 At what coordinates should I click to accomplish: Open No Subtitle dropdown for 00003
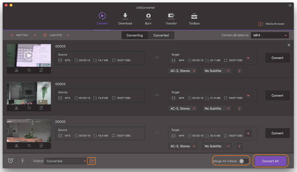pyautogui.click(x=217, y=71)
